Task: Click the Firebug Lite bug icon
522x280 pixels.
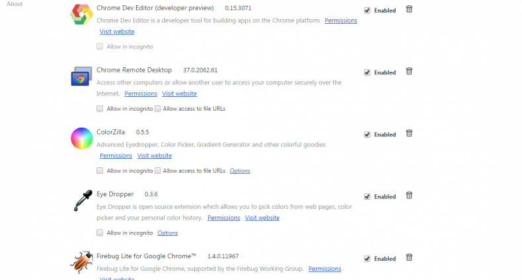Action: [81, 262]
